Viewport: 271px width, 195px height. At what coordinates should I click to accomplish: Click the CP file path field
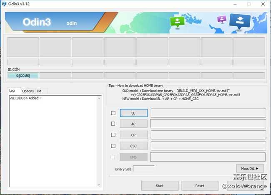tap(208, 135)
